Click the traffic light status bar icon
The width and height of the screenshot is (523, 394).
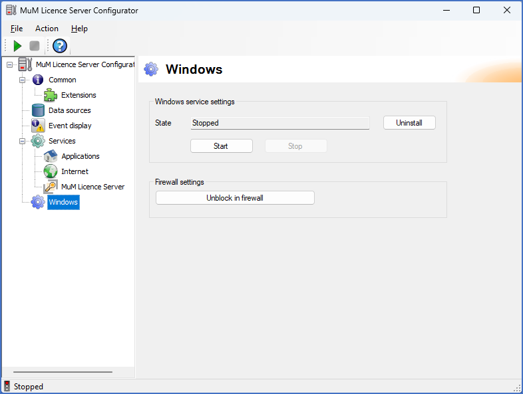pos(7,386)
